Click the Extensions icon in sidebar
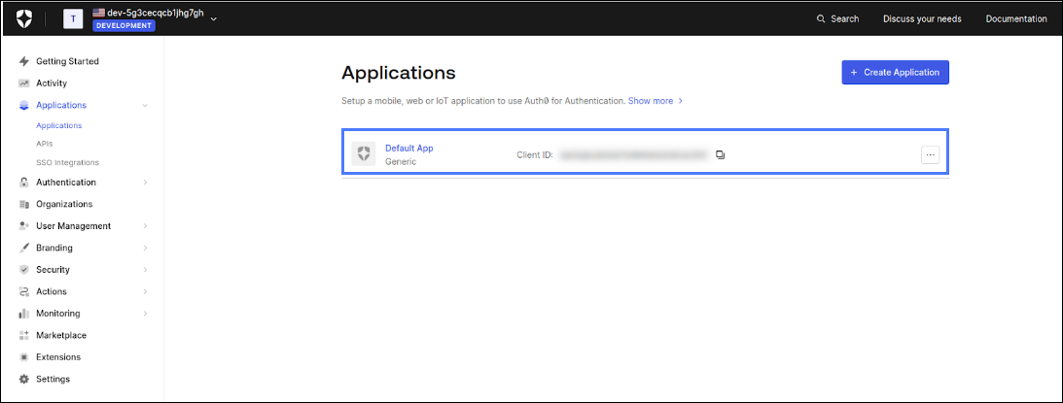This screenshot has height=403, width=1063. point(24,357)
